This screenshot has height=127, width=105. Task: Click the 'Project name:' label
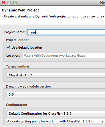click(x=15, y=32)
